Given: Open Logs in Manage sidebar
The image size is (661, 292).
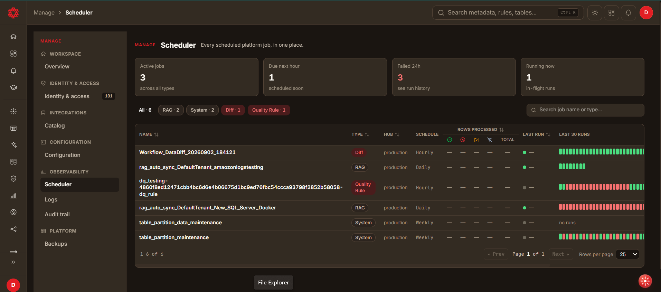Looking at the screenshot, I should 51,200.
